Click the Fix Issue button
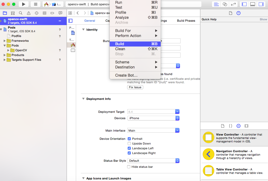This screenshot has height=181, width=268. pos(135,87)
